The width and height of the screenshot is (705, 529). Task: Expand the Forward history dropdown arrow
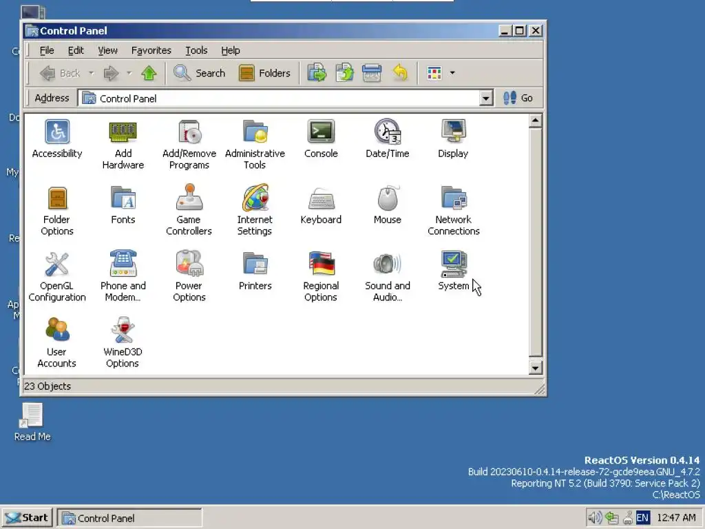(x=129, y=73)
